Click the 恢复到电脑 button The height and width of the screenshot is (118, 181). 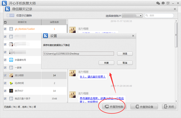tap(114, 107)
